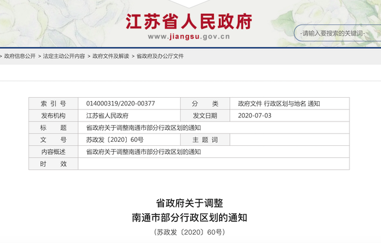
Task: Open the 政府文件及解读 breadcrumb link
Action: [x=111, y=56]
